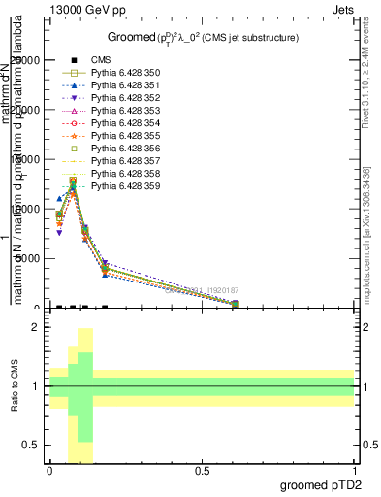Viewport: 381px width, 497px height.
Task: Click '(CMS jet substructure)' in the title
Action: [250, 38]
